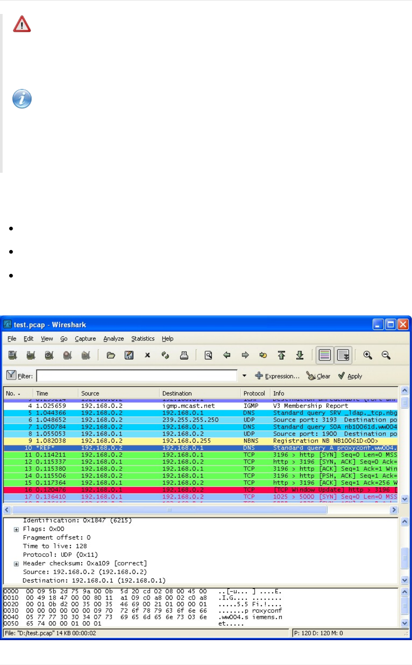
Task: Open the Statistics menu
Action: 143,339
